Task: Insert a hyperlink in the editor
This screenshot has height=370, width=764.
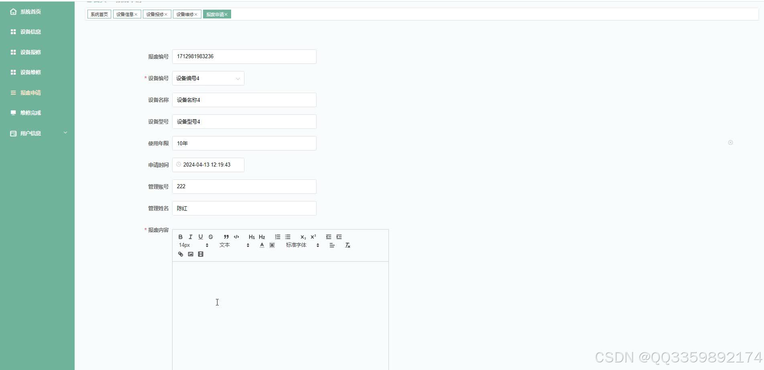Action: [x=181, y=254]
